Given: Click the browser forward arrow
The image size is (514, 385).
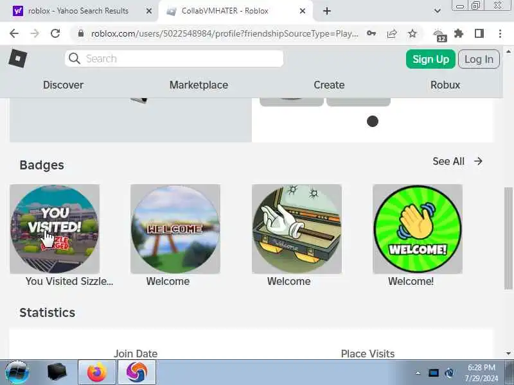Looking at the screenshot, I should (x=35, y=33).
